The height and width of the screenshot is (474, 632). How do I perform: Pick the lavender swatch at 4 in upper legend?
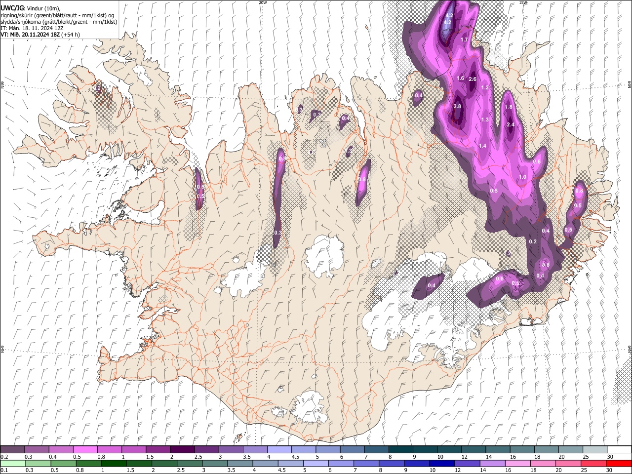click(279, 450)
